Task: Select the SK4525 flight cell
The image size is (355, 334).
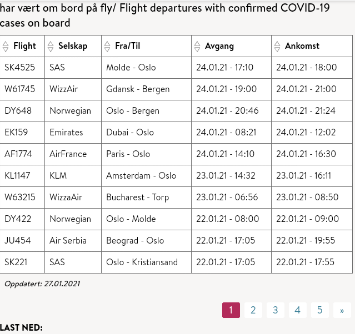Action: click(19, 68)
